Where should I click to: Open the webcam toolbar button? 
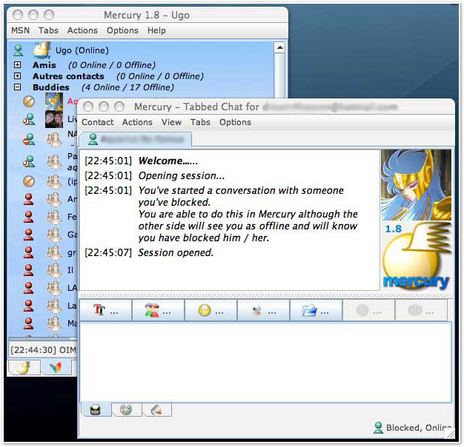(263, 310)
